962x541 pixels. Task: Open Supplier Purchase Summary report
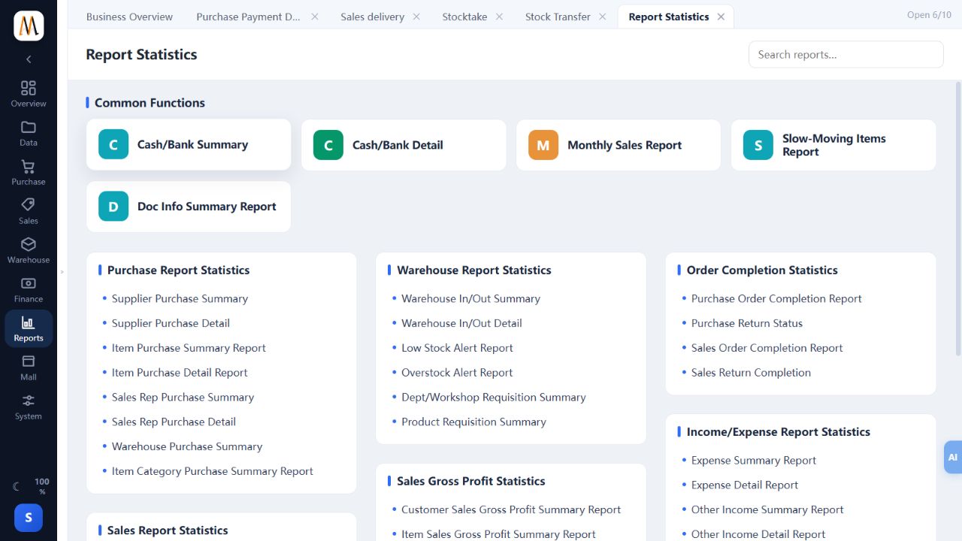(x=180, y=298)
